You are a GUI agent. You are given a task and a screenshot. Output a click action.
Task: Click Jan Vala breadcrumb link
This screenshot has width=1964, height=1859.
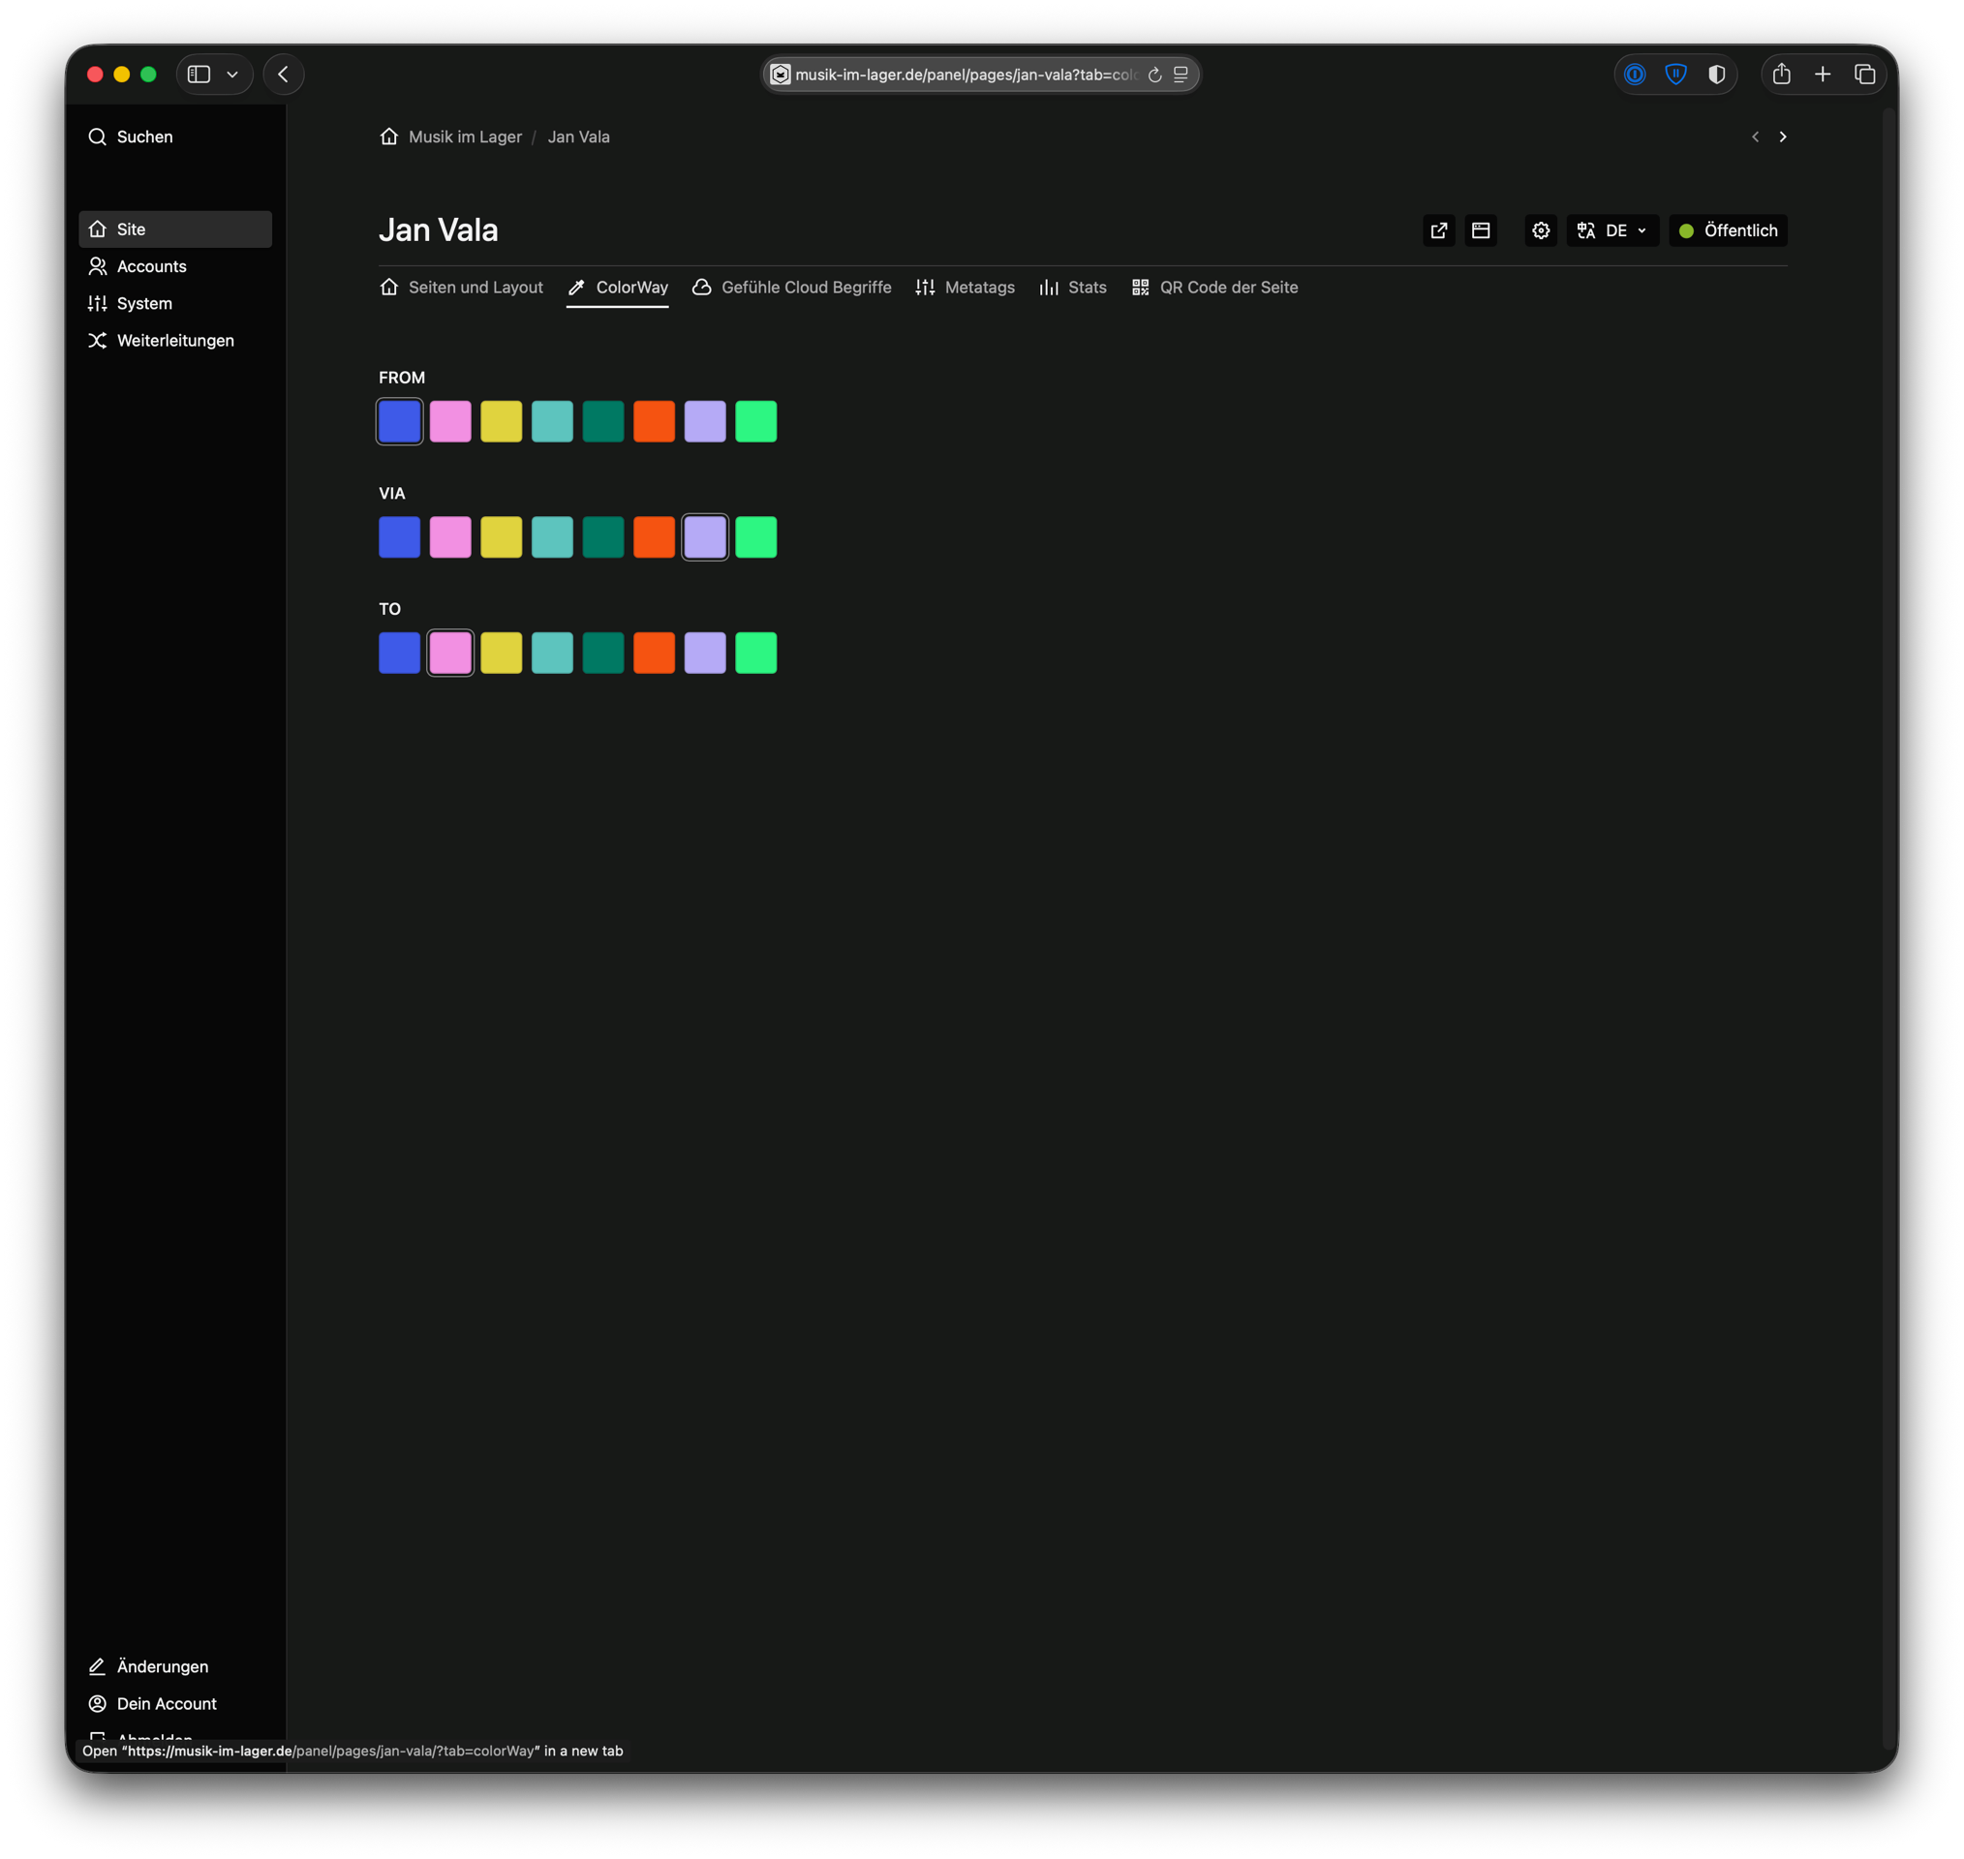click(579, 137)
